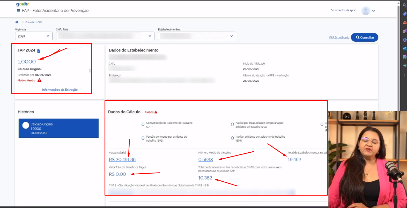Click the Comunicação de Acidente de Trabalho count
This screenshot has height=208, width=407.
[x=143, y=124]
